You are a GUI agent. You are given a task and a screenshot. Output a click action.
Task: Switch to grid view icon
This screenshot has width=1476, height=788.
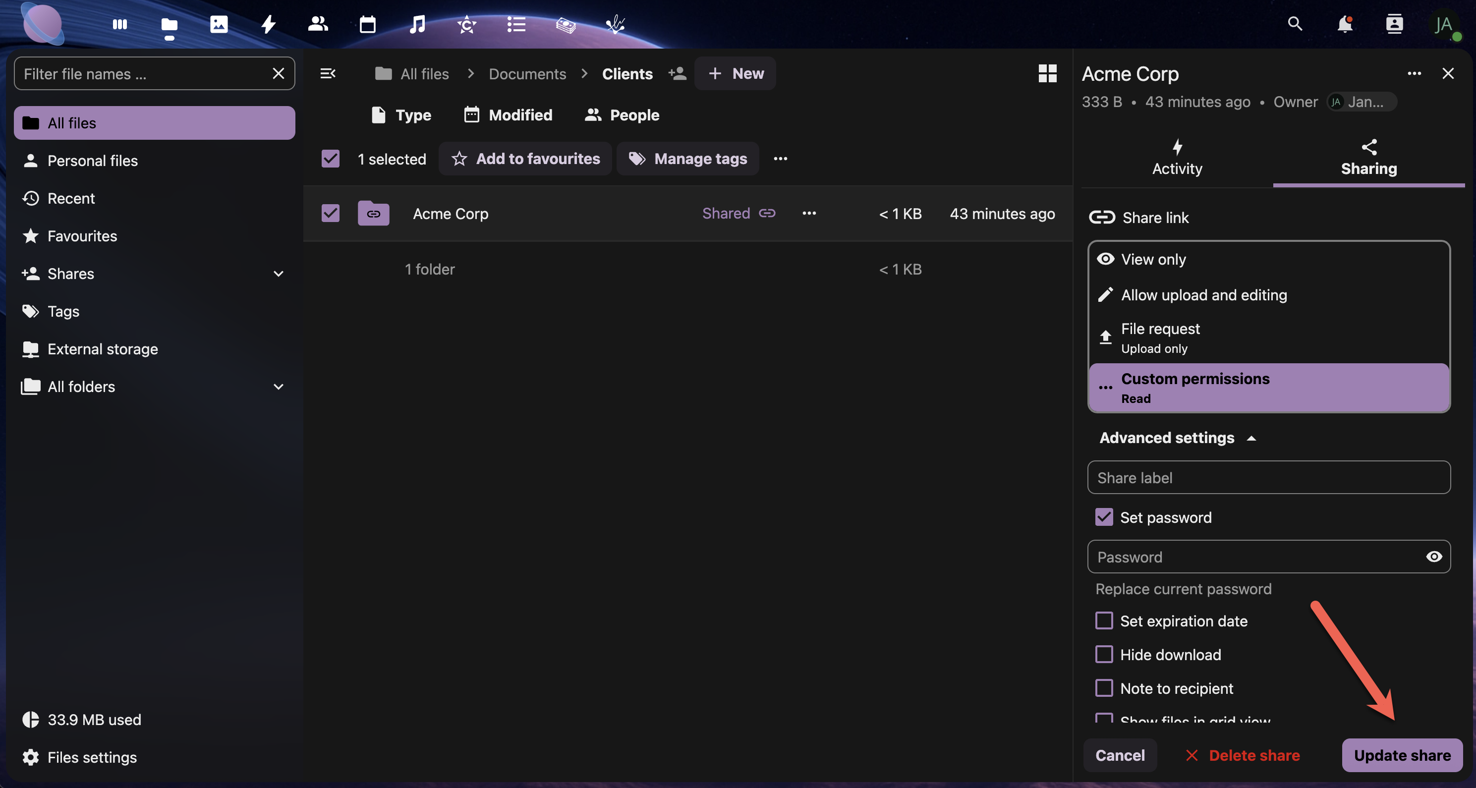point(1047,73)
